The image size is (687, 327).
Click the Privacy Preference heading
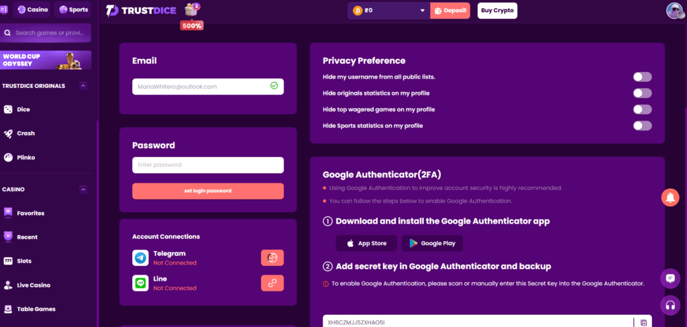point(364,60)
